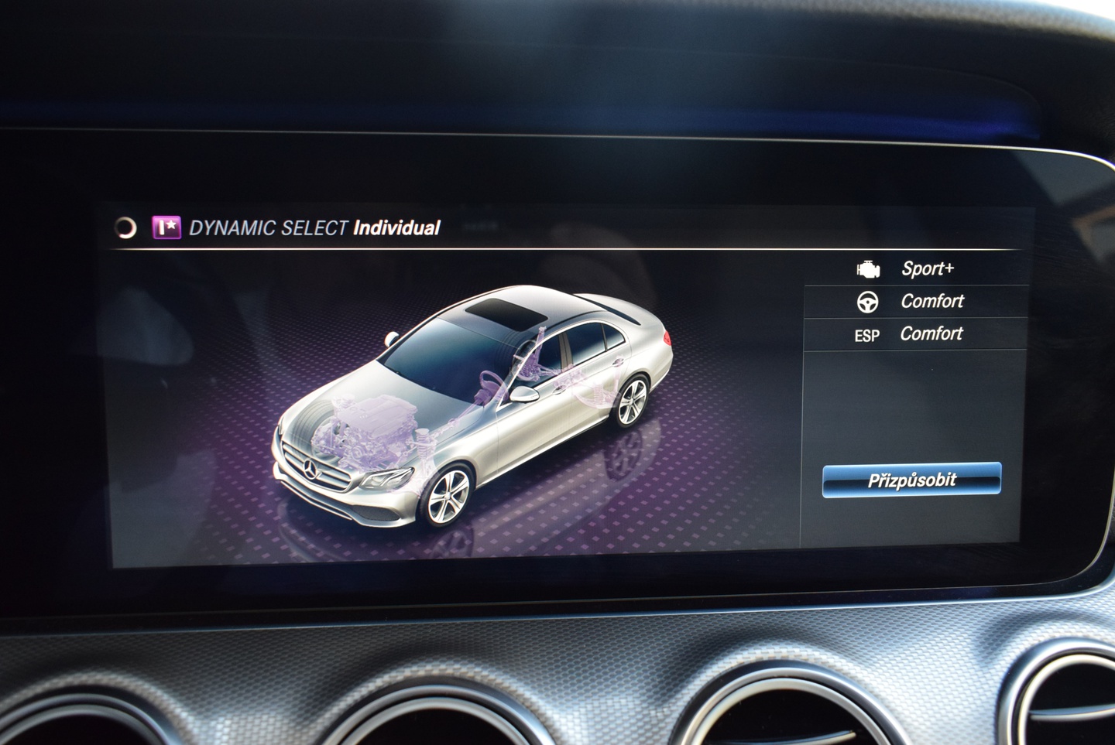Tap the circular loading indicator icon
The height and width of the screenshot is (745, 1115).
point(125,227)
